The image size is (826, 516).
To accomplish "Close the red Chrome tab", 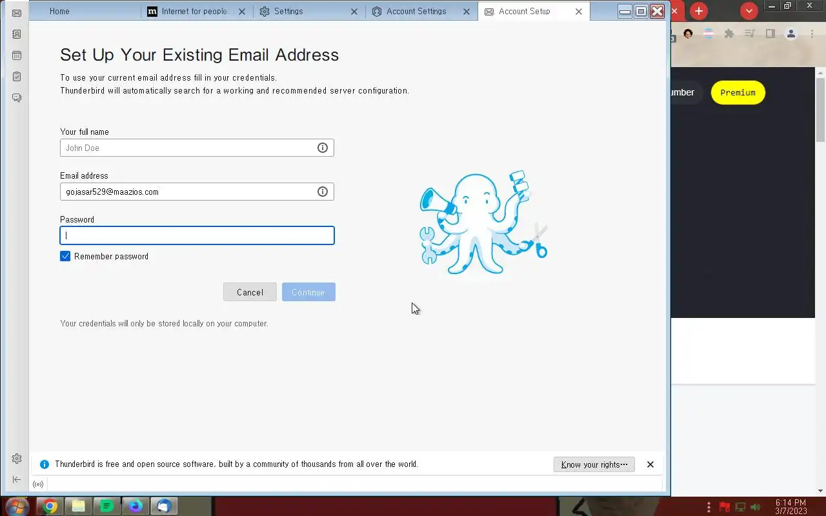I will click(675, 11).
